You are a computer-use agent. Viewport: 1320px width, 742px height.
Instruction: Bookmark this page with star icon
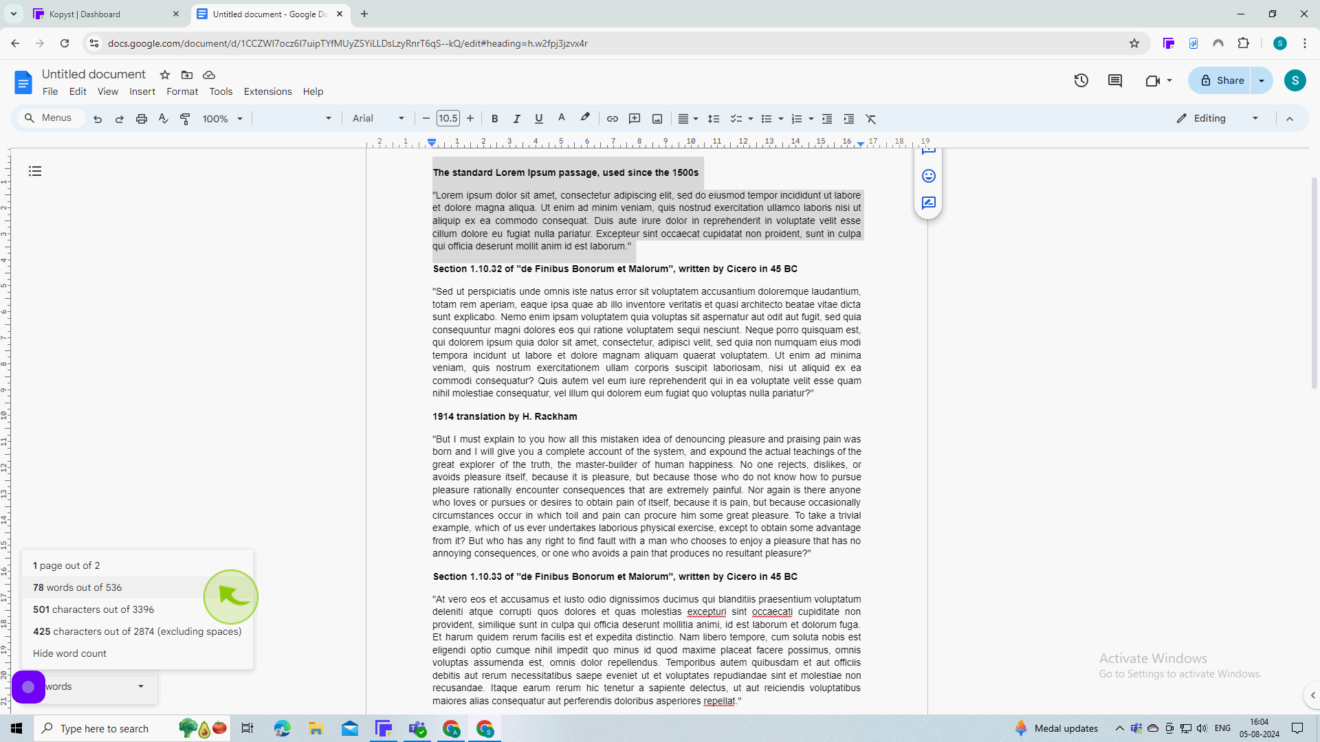[x=1134, y=43]
